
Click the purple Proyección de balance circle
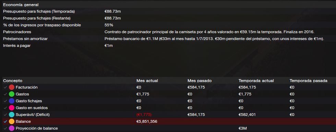pyautogui.click(x=12, y=128)
